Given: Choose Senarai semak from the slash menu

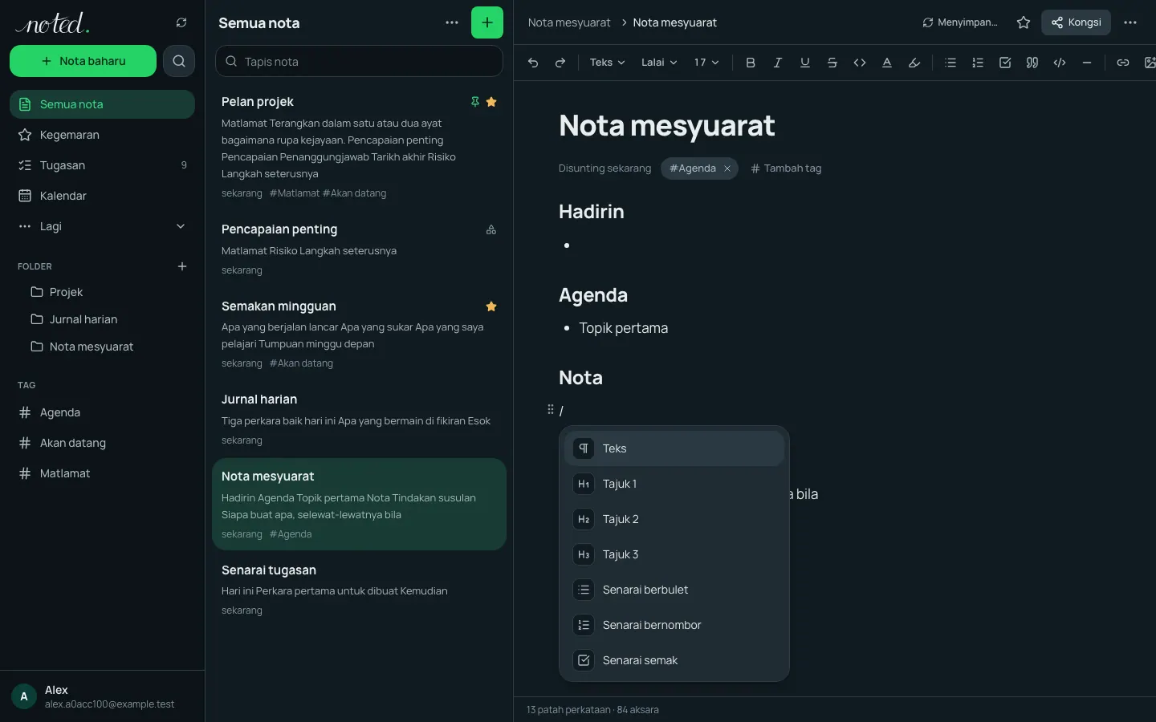Looking at the screenshot, I should (x=674, y=660).
